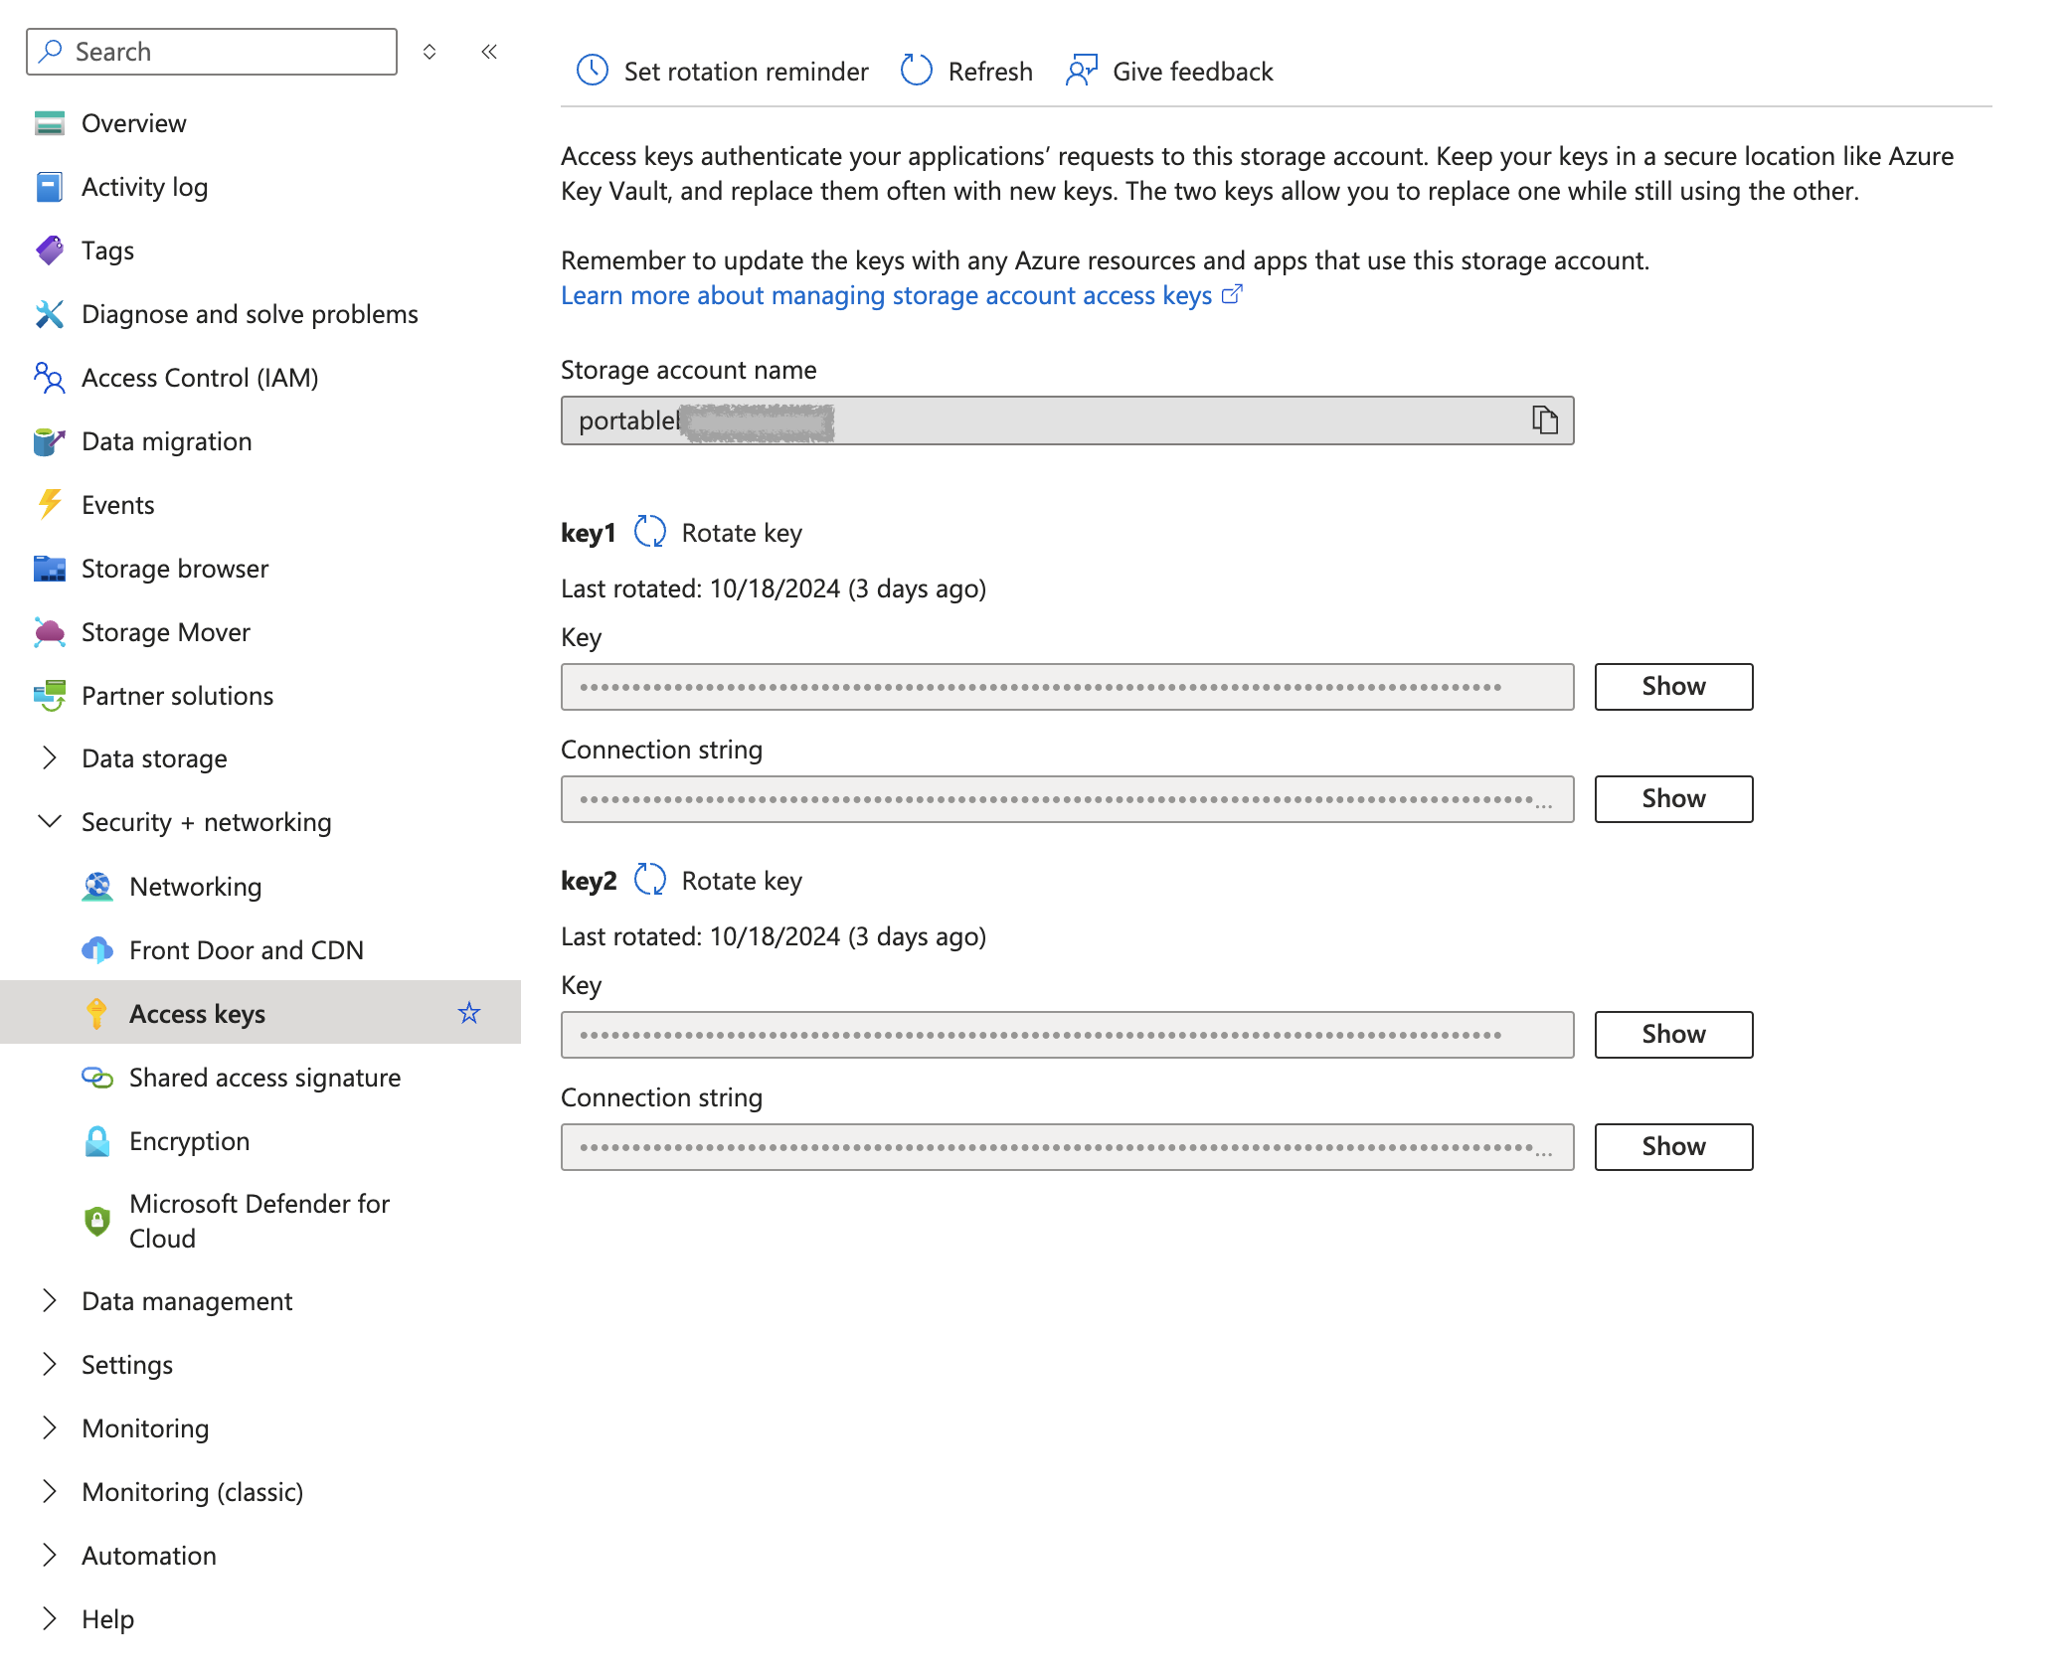
Task: Show key2 Key value
Action: point(1674,1034)
